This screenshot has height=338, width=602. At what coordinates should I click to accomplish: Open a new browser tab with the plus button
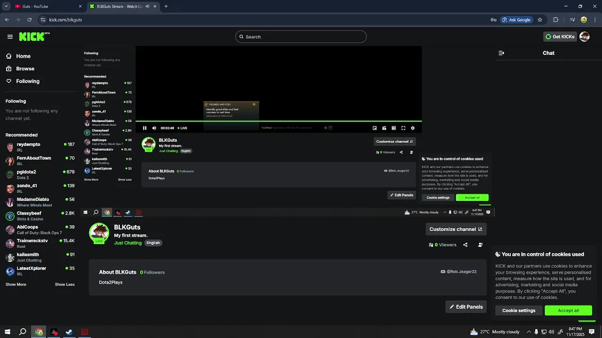pyautogui.click(x=166, y=7)
